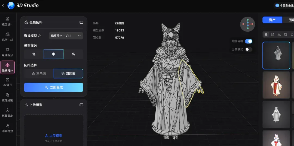Screen dimensions: 294x146
Task: Select 低模拓扑 low-poly topology in the sidebar
Action: click(7, 67)
